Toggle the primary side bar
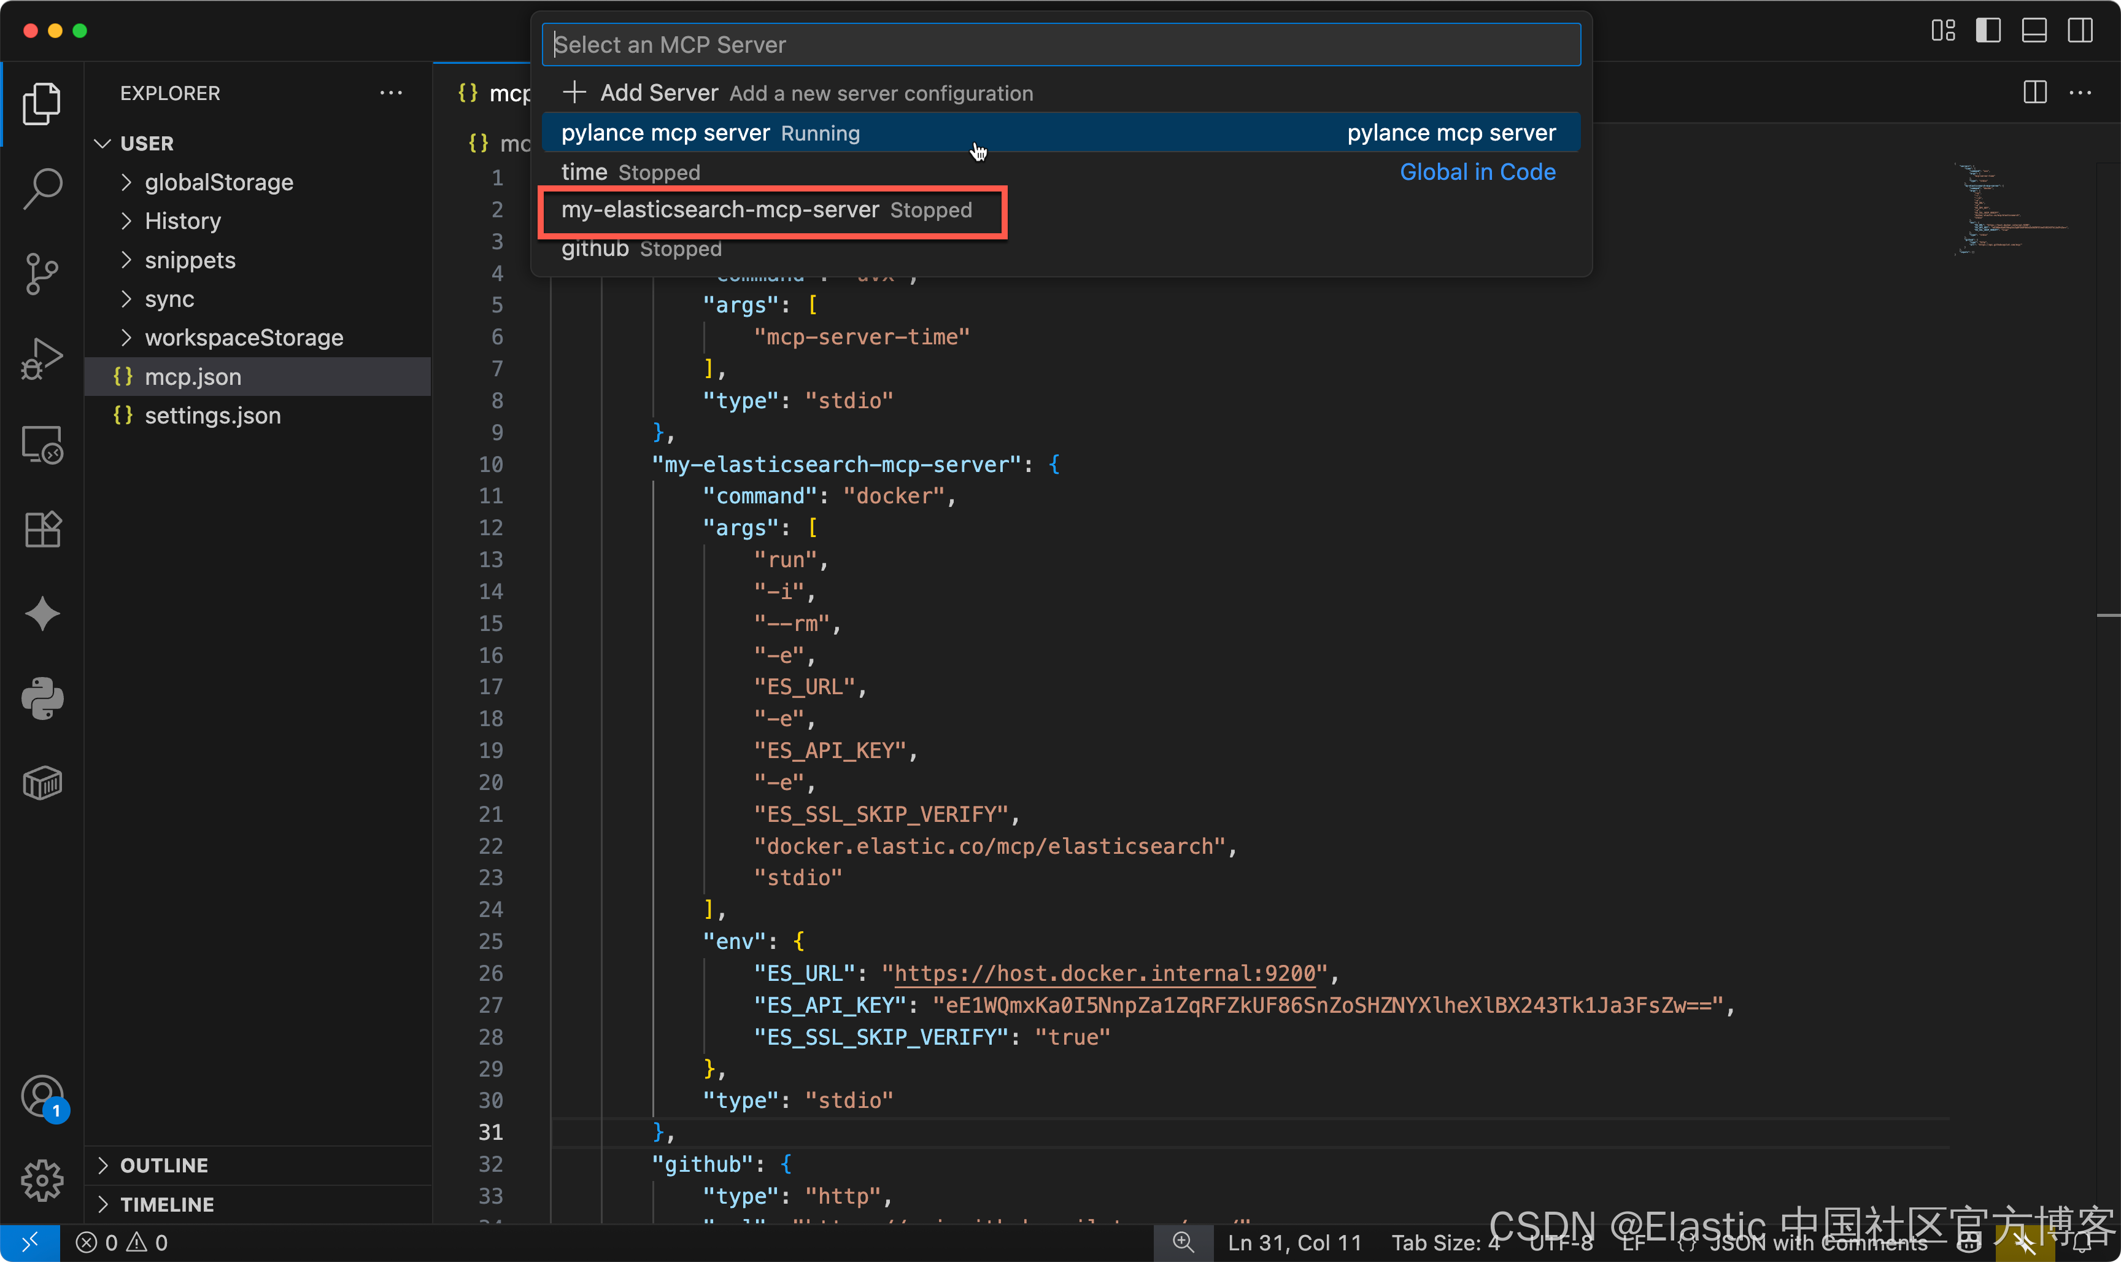The width and height of the screenshot is (2121, 1262). (1988, 31)
